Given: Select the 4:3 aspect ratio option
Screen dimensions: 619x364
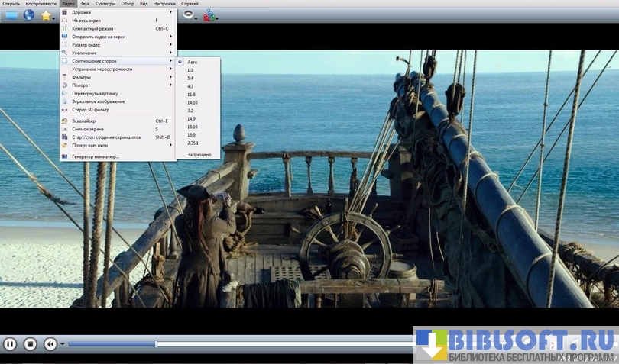Looking at the screenshot, I should pos(191,85).
